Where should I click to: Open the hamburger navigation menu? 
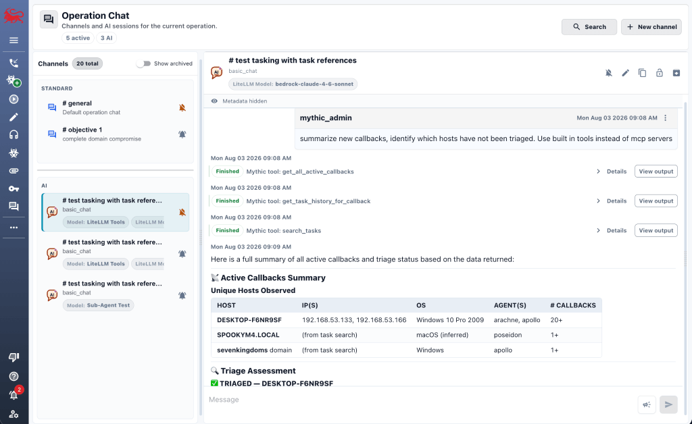(14, 41)
